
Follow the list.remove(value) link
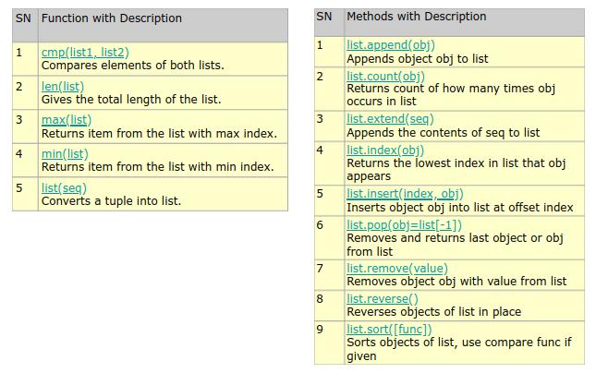[397, 269]
